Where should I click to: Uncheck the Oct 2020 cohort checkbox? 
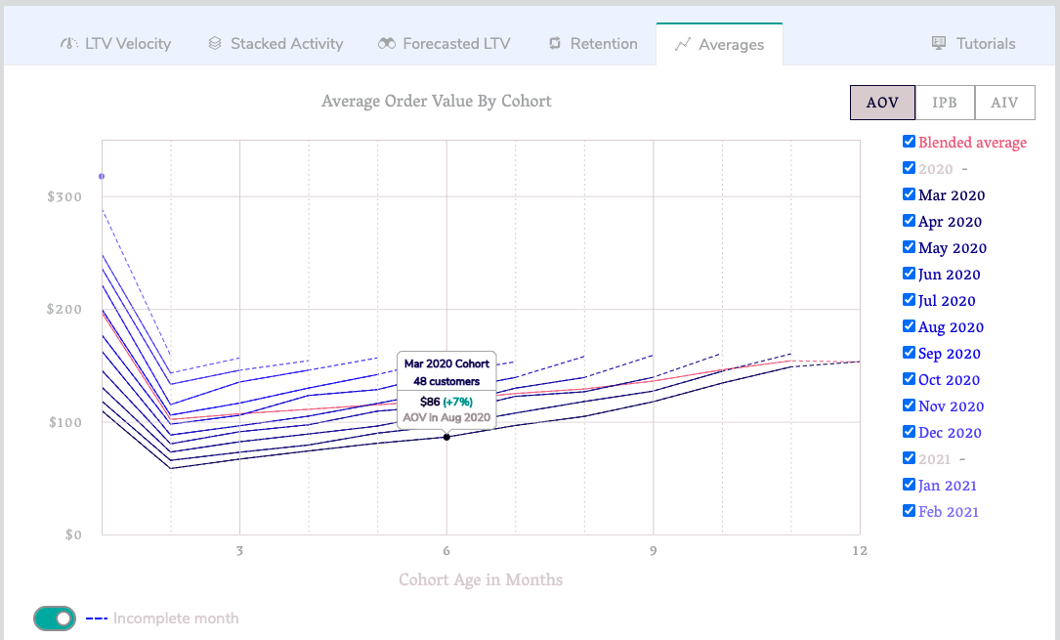click(910, 378)
